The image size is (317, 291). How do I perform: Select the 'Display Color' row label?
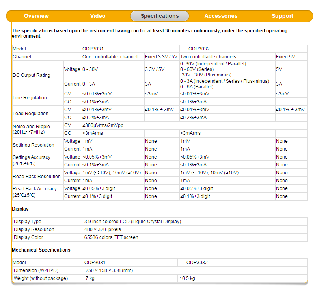click(x=28, y=237)
